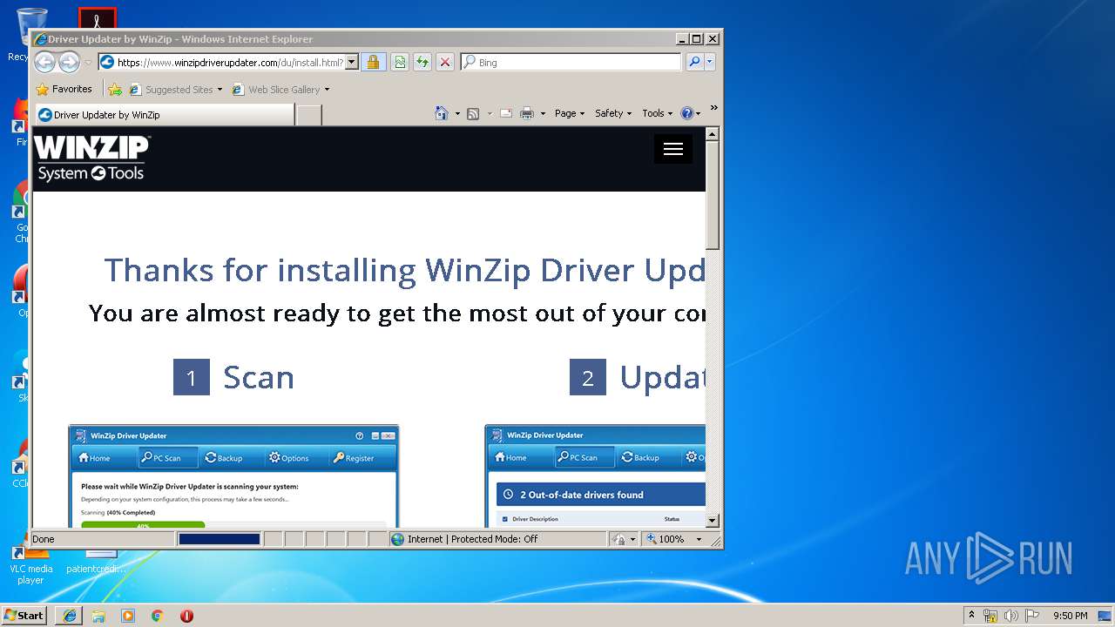This screenshot has width=1115, height=627.
Task: Open the Opera taskbar icon
Action: tap(186, 616)
